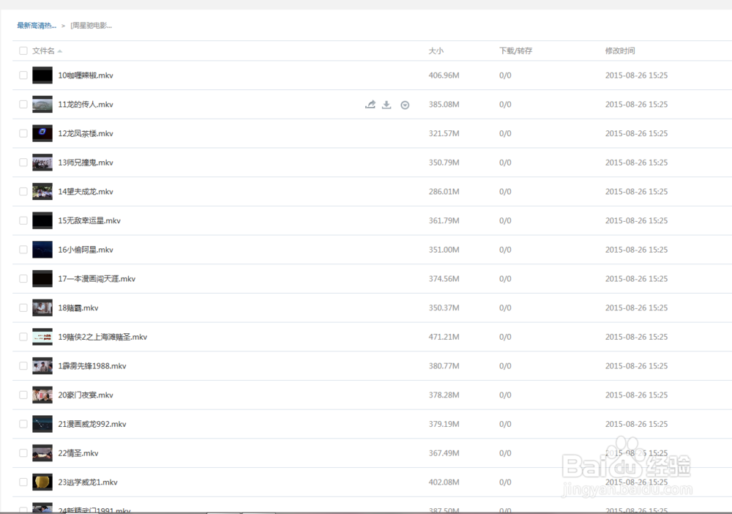Image resolution: width=732 pixels, height=514 pixels.
Task: Go back to 最新高清热... breadcrumb folder
Action: [x=37, y=26]
